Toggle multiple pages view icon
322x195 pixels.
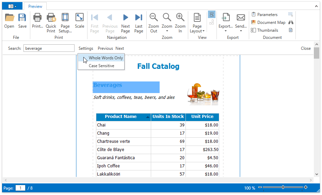[x=212, y=22]
